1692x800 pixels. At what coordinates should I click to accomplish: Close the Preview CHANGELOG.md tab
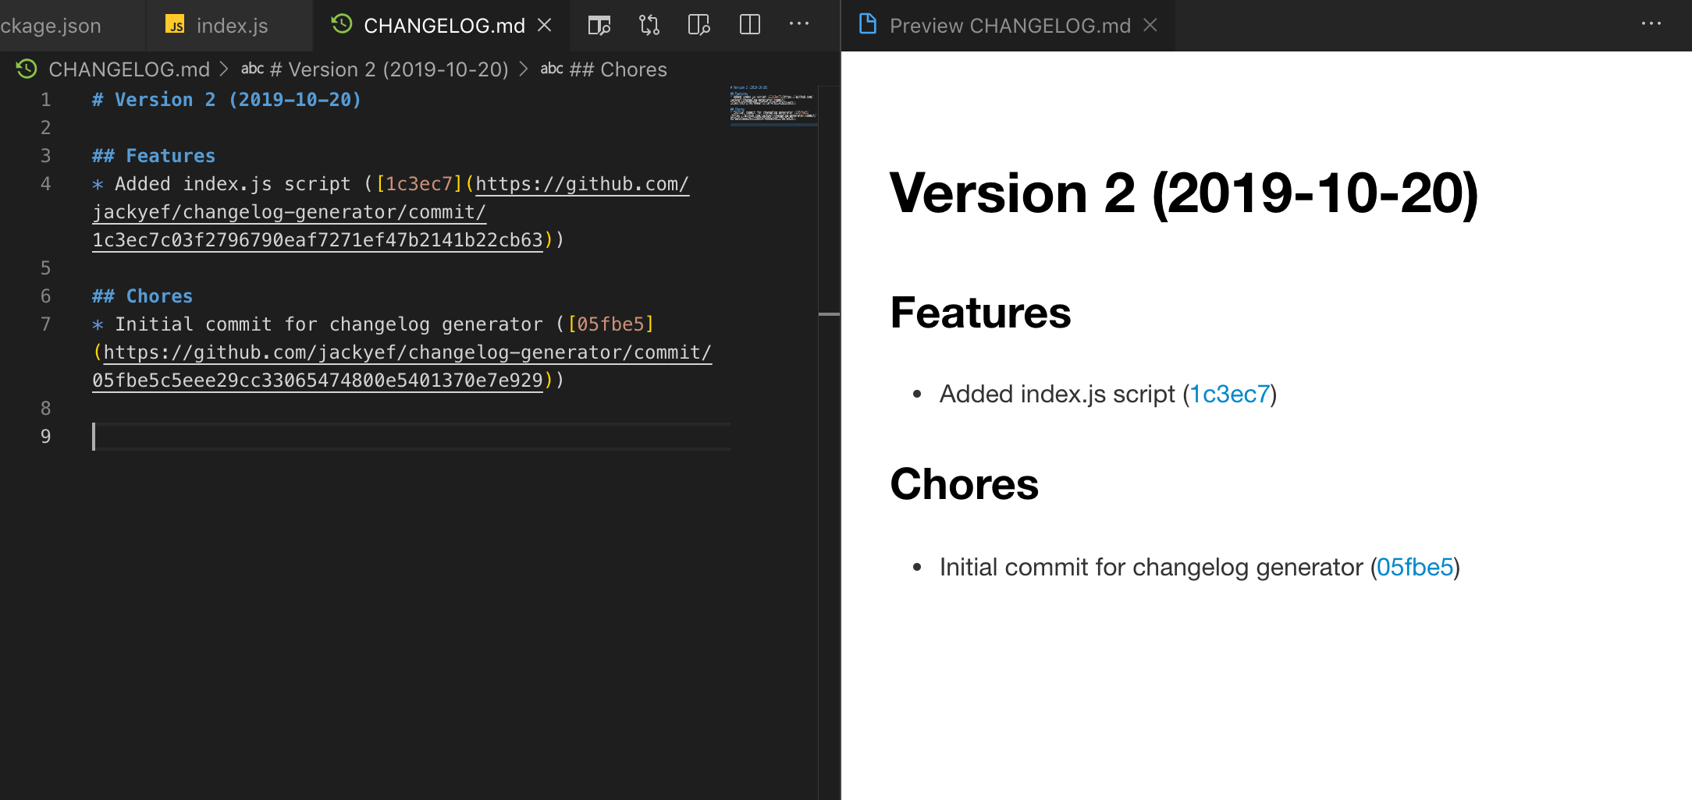tap(1151, 25)
